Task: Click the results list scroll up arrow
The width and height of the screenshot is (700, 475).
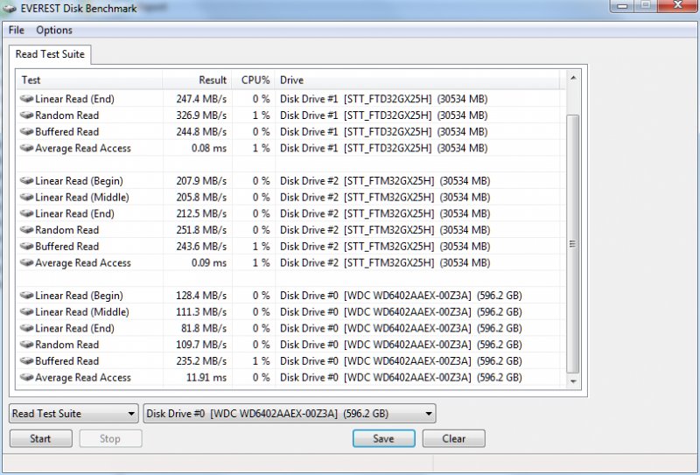Action: [x=573, y=78]
